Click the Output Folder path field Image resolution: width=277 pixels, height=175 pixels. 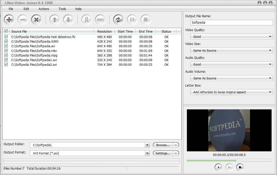tap(87, 145)
